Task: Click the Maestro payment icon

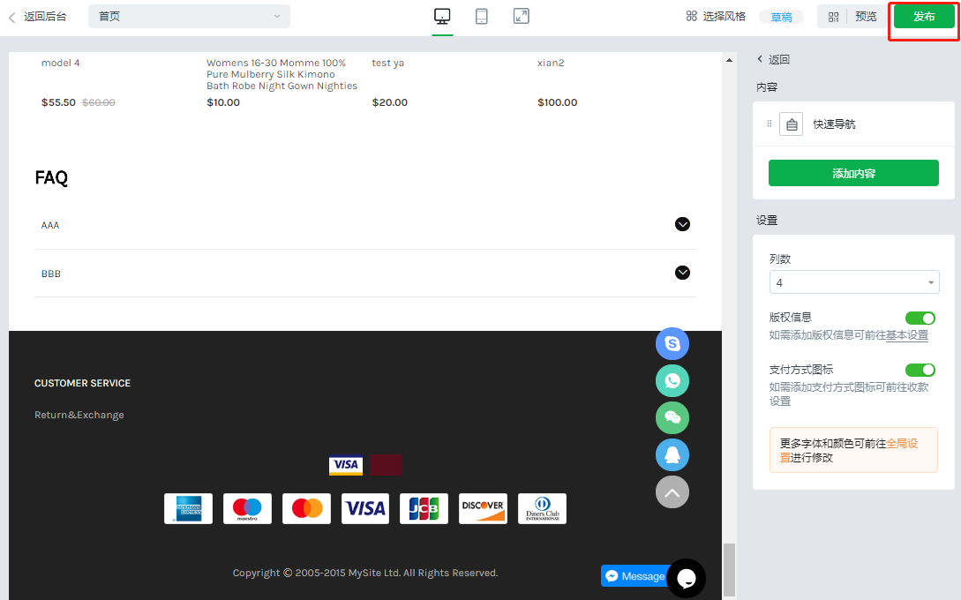Action: point(247,509)
